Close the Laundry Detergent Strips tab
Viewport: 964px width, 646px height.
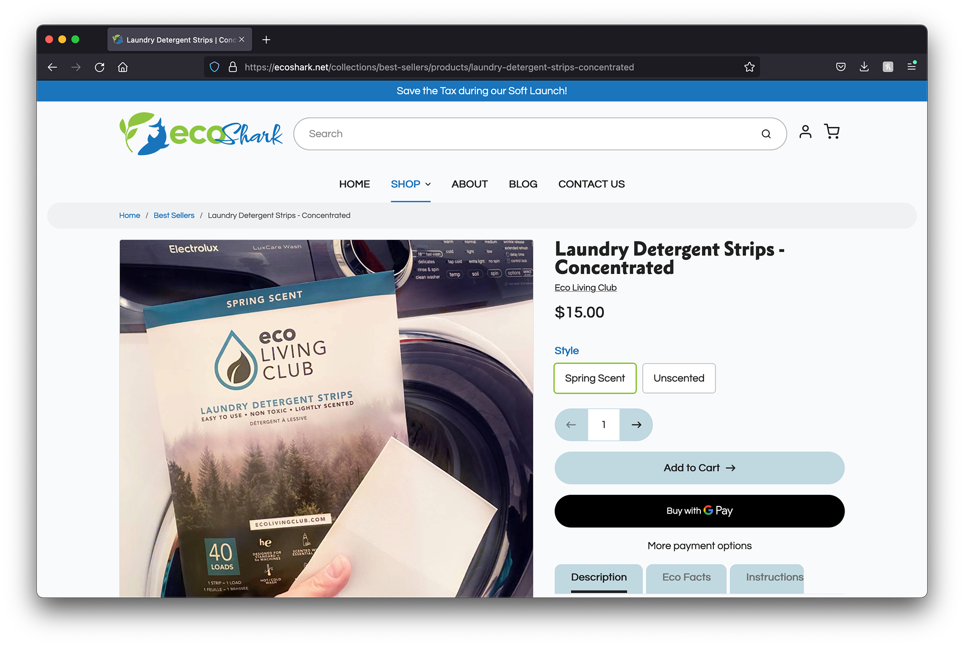pos(242,39)
